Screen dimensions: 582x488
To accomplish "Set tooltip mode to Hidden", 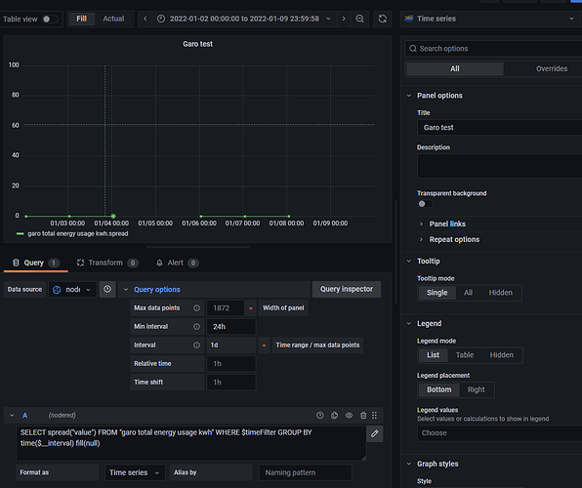I will click(500, 293).
